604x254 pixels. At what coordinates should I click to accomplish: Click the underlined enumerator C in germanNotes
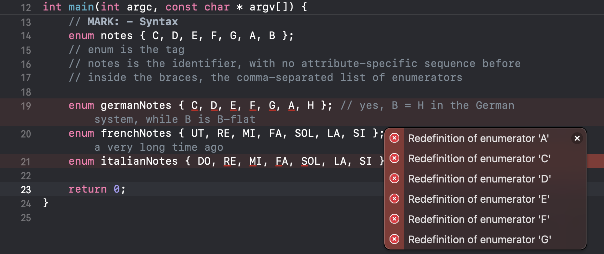click(x=194, y=105)
